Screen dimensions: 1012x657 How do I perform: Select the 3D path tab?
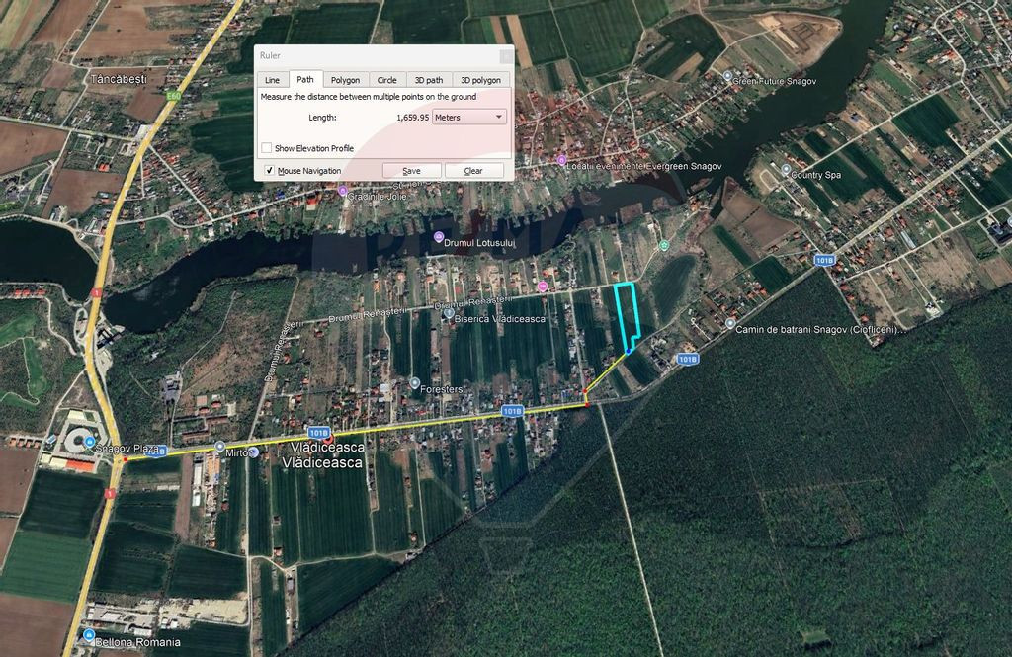[429, 80]
